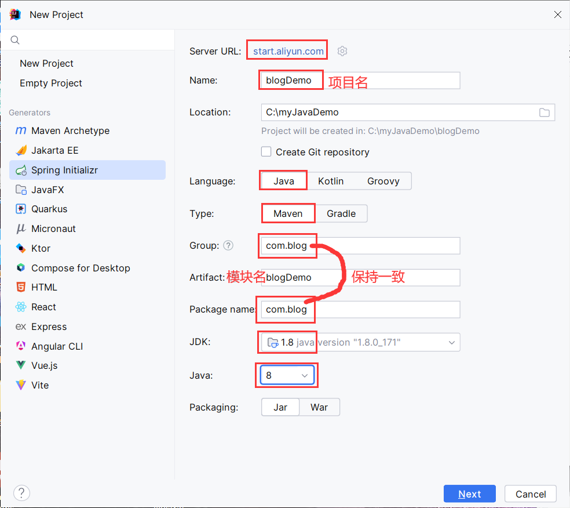This screenshot has width=570, height=508.
Task: Click the HTML5 shield icon
Action: (21, 287)
